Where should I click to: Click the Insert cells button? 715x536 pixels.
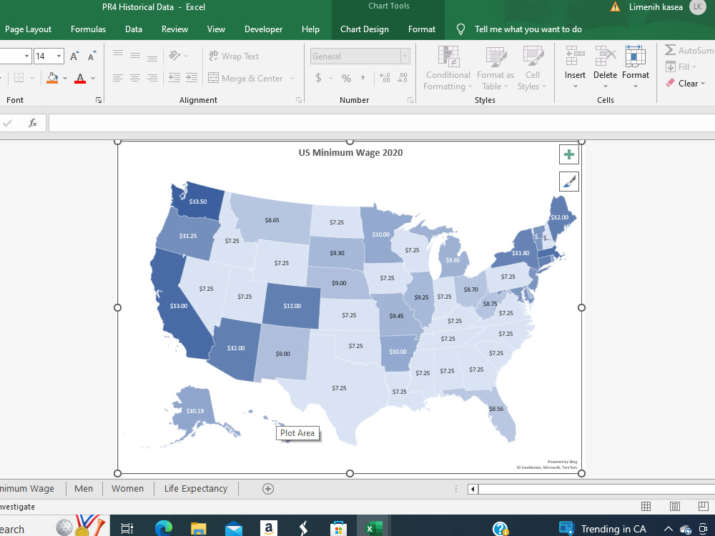575,67
